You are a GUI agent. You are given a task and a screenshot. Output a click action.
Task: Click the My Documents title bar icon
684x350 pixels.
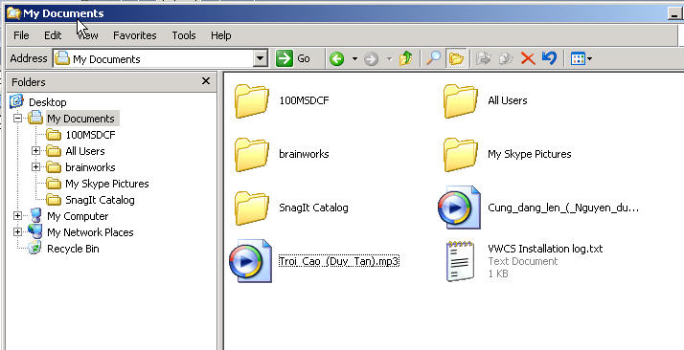[x=13, y=13]
